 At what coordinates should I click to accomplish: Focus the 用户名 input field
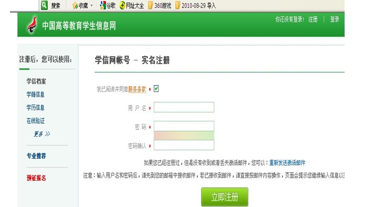point(184,107)
